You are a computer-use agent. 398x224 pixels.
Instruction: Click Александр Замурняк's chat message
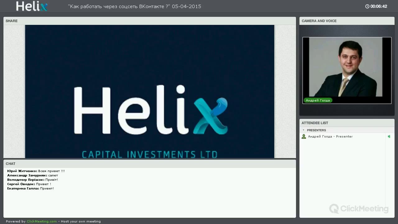33,175
